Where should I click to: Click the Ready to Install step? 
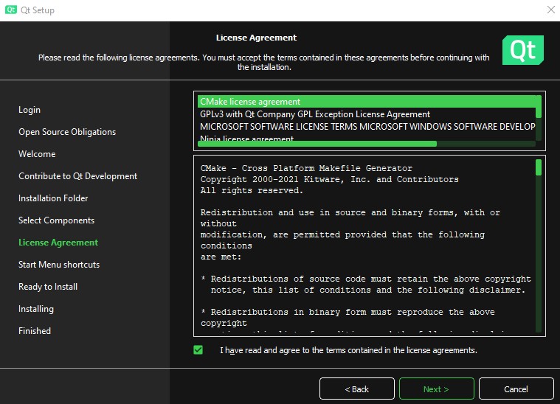tap(48, 287)
